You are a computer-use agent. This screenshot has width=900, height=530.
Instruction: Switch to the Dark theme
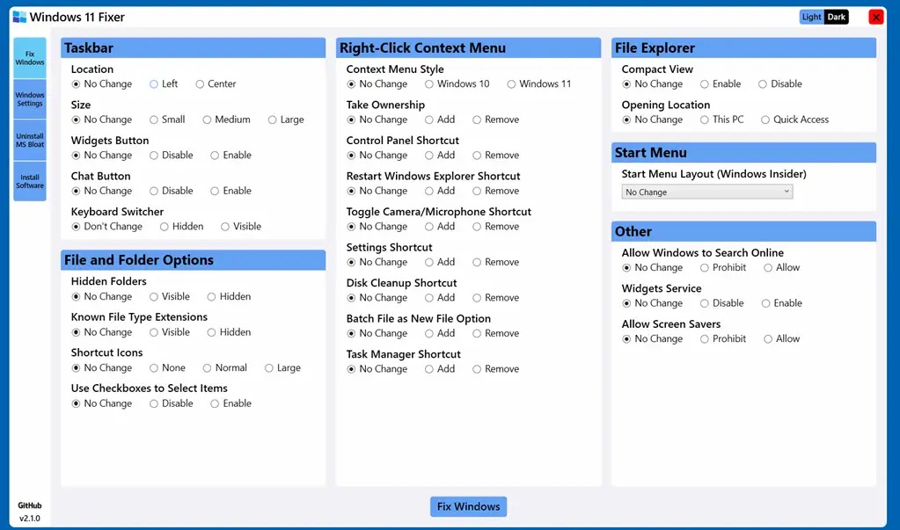(837, 18)
